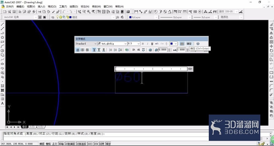Screen dimensions: 274x146
Task: Open the Standard text style dropdown
Action: click(86, 43)
